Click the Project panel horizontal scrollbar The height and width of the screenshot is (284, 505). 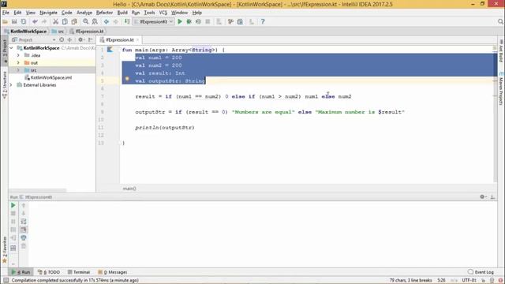tap(37, 190)
